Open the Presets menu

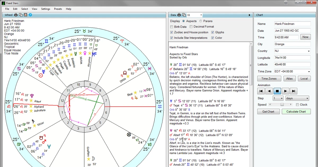pyautogui.click(x=58, y=9)
